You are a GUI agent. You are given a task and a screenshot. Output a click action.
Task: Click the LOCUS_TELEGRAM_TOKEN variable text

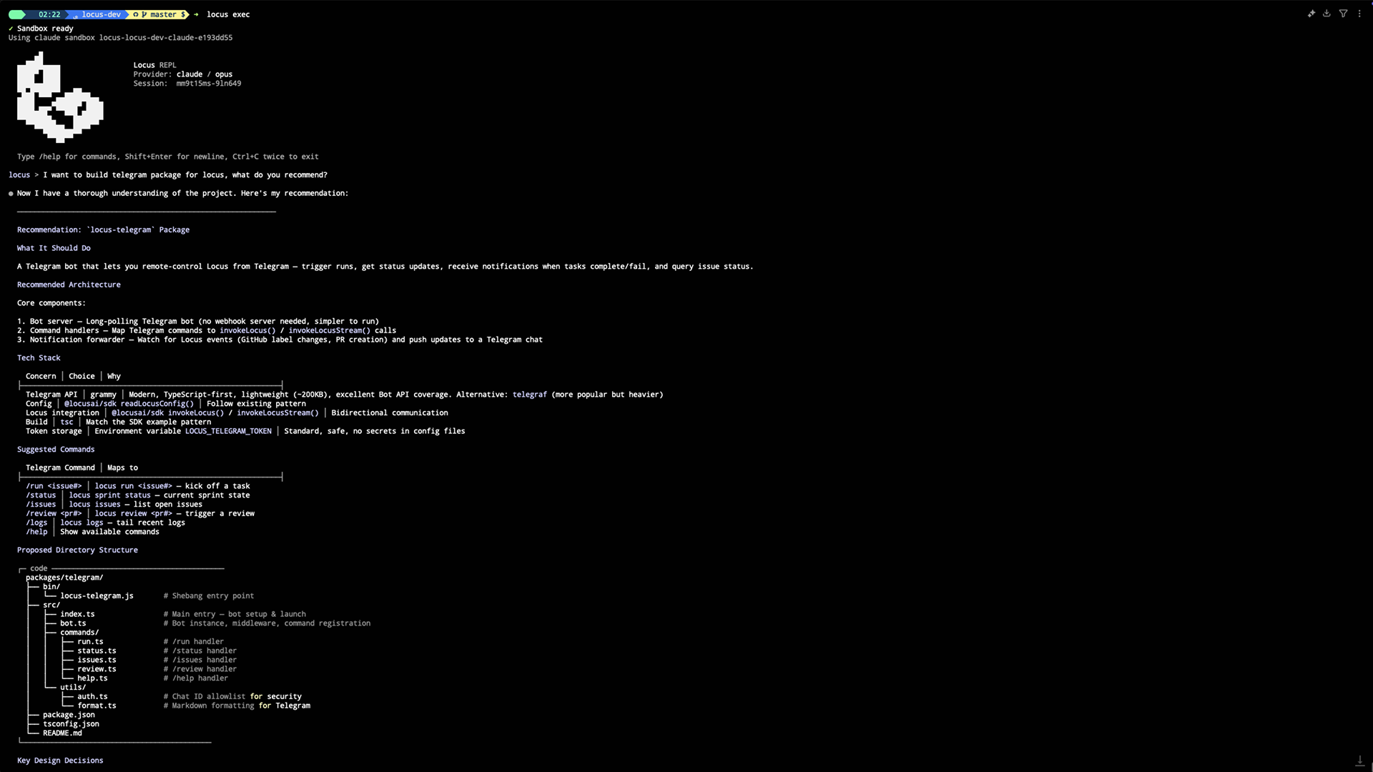coord(228,431)
